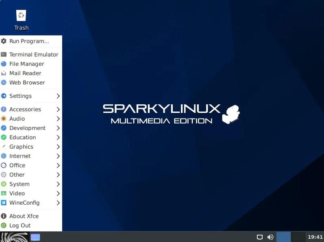Viewport: 324px width, 242px height.
Task: Expand the Settings submenu arrow
Action: coord(58,96)
